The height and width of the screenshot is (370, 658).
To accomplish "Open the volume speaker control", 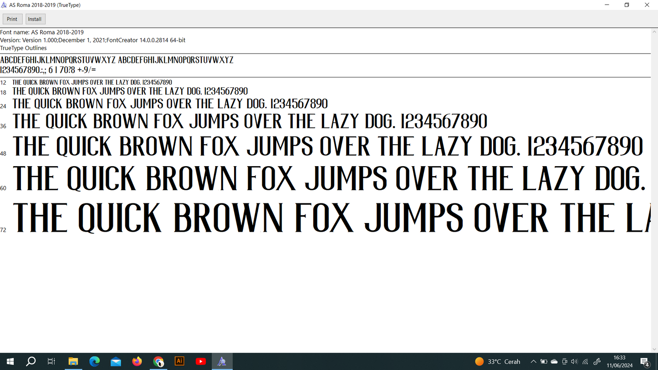I will (574, 362).
